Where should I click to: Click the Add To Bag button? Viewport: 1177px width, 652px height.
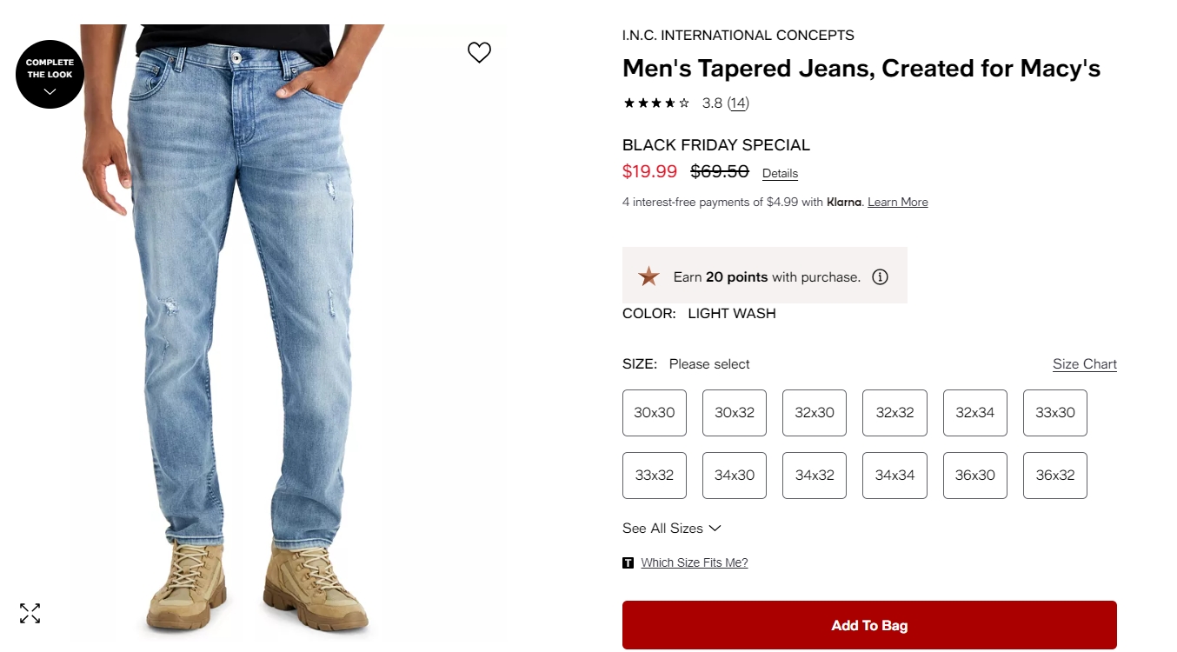click(869, 625)
